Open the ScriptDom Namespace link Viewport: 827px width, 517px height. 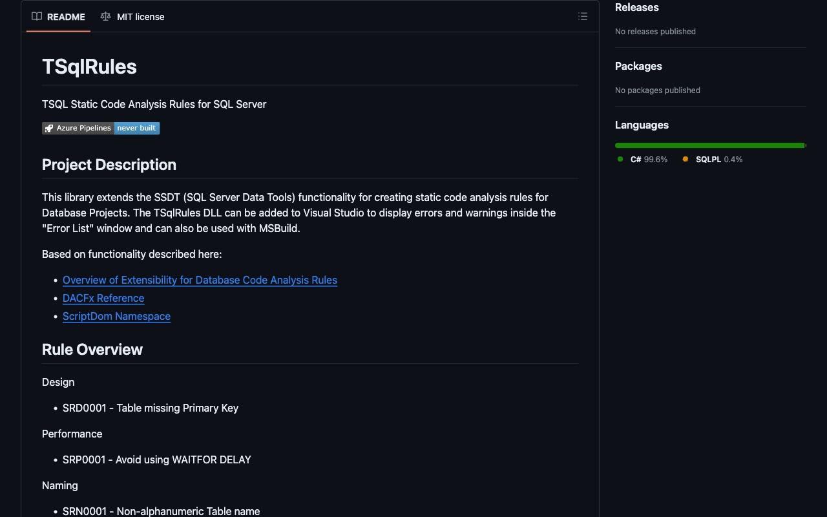coord(116,316)
